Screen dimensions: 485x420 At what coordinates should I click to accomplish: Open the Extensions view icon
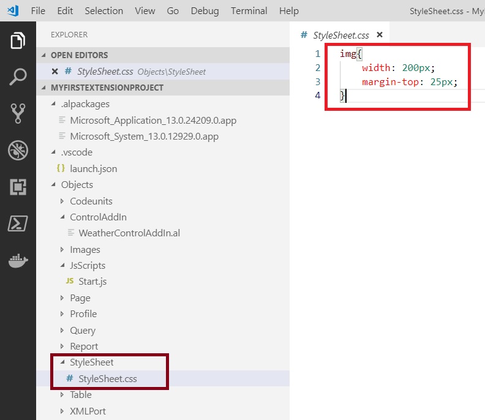(18, 187)
